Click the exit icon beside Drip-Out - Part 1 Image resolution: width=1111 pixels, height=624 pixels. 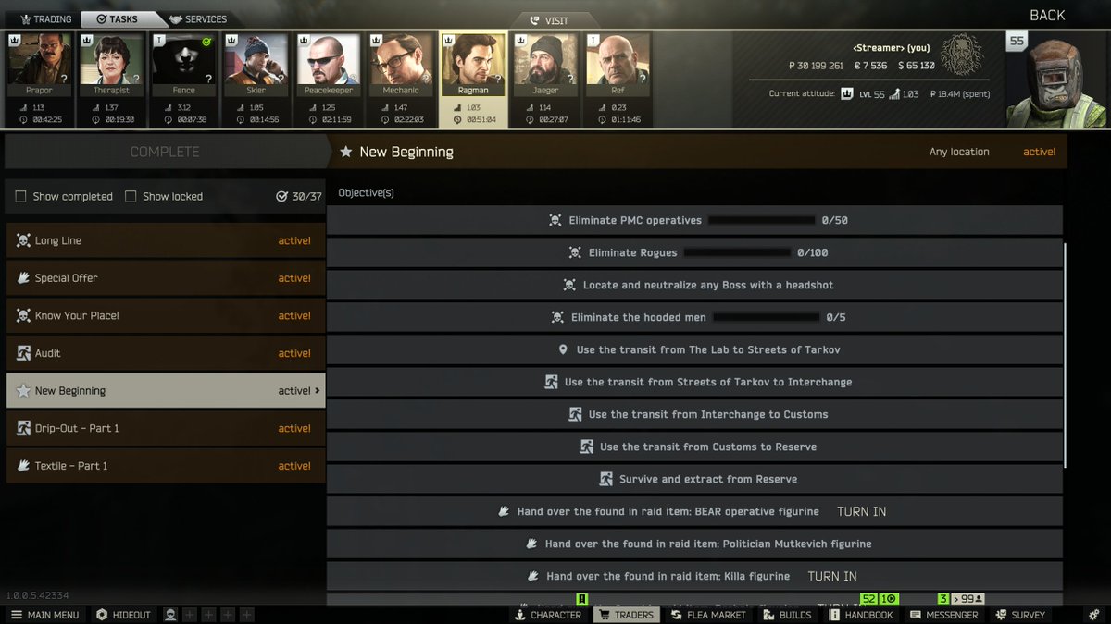point(23,428)
